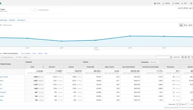Click the total sessions value 18,079

pos(78,71)
